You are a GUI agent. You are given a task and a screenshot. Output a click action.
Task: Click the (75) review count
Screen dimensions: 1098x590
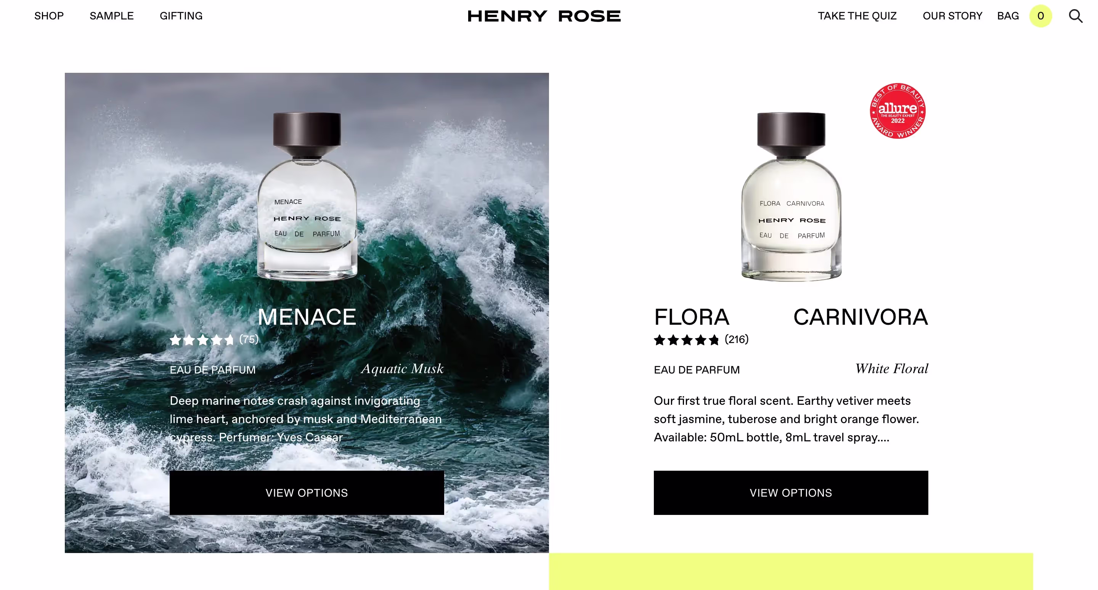[249, 340]
